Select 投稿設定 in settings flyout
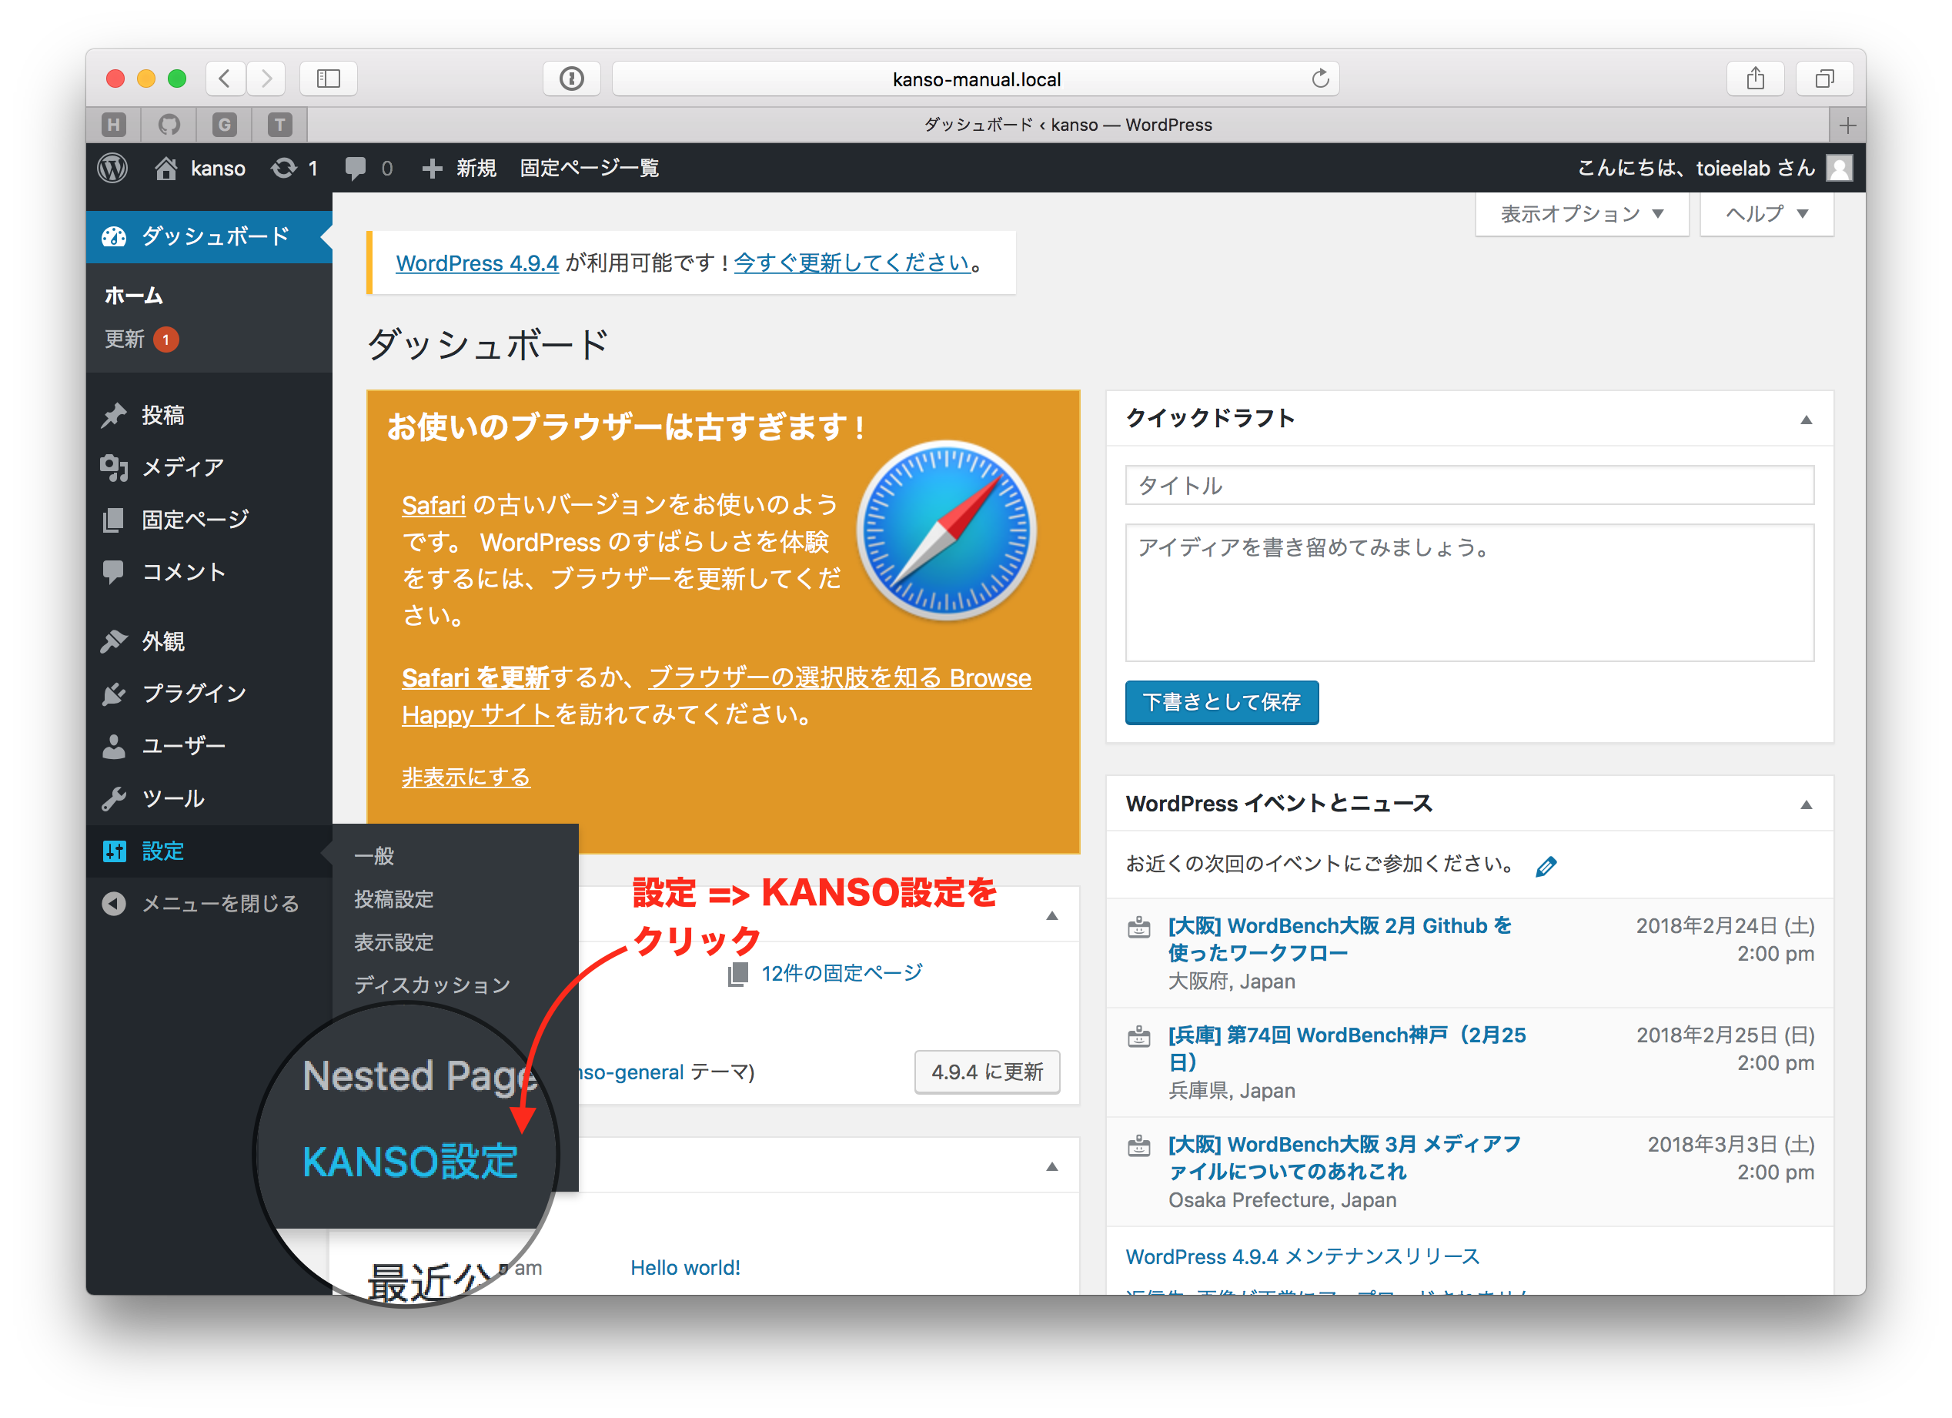 [393, 899]
